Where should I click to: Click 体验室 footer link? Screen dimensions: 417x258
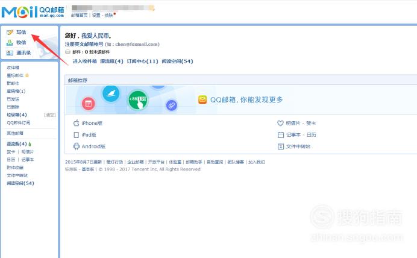(175, 162)
